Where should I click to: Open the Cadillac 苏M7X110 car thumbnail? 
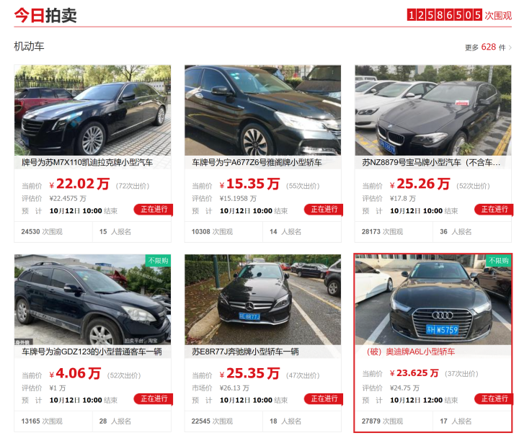click(93, 110)
